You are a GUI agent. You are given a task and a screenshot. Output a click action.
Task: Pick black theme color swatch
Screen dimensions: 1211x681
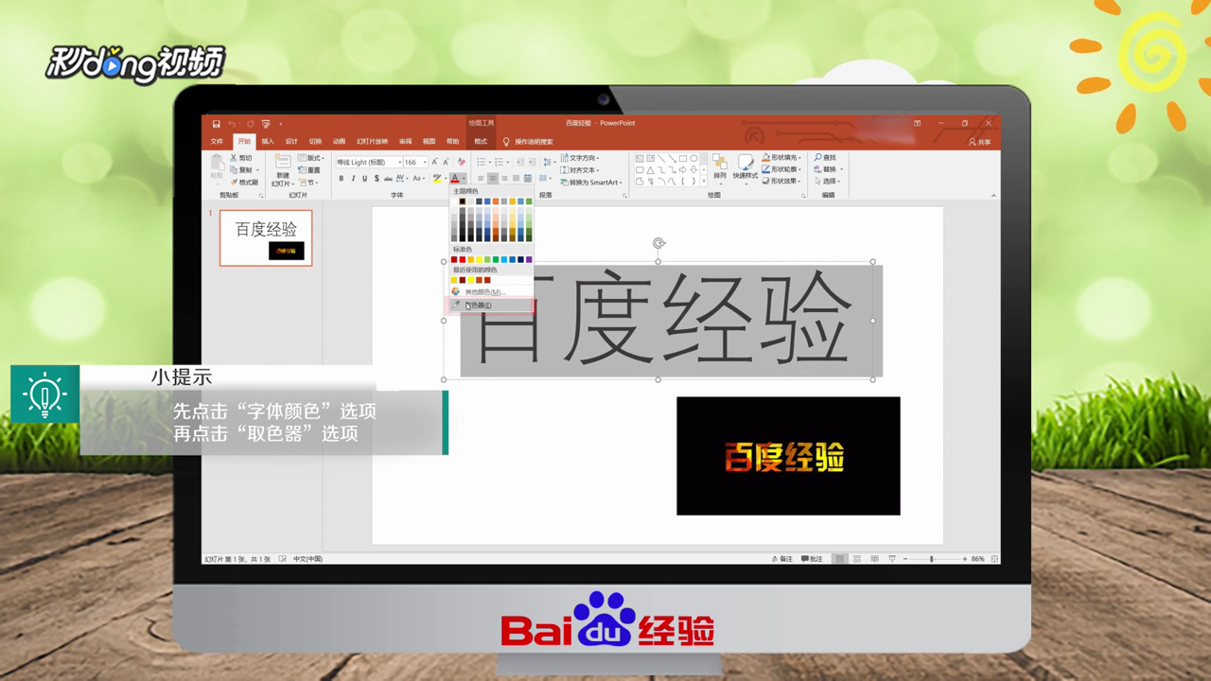(x=462, y=201)
